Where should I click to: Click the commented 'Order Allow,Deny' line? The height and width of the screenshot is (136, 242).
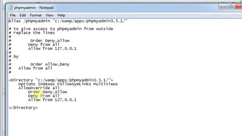(x=39, y=64)
